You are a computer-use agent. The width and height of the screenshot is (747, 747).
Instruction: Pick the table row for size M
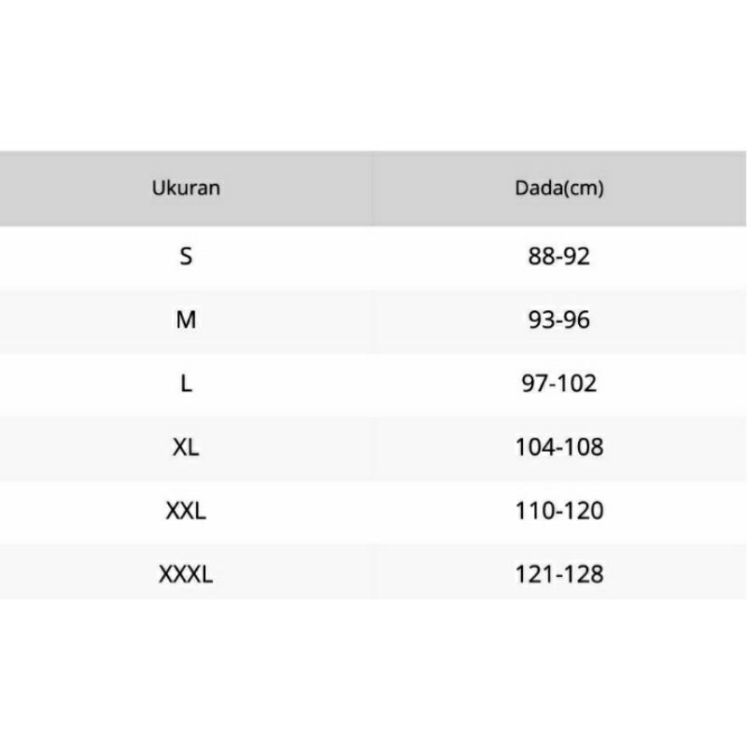[x=373, y=319]
